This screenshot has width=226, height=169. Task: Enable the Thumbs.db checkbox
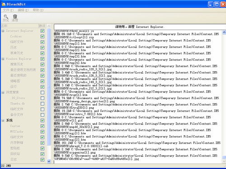tap(42, 104)
